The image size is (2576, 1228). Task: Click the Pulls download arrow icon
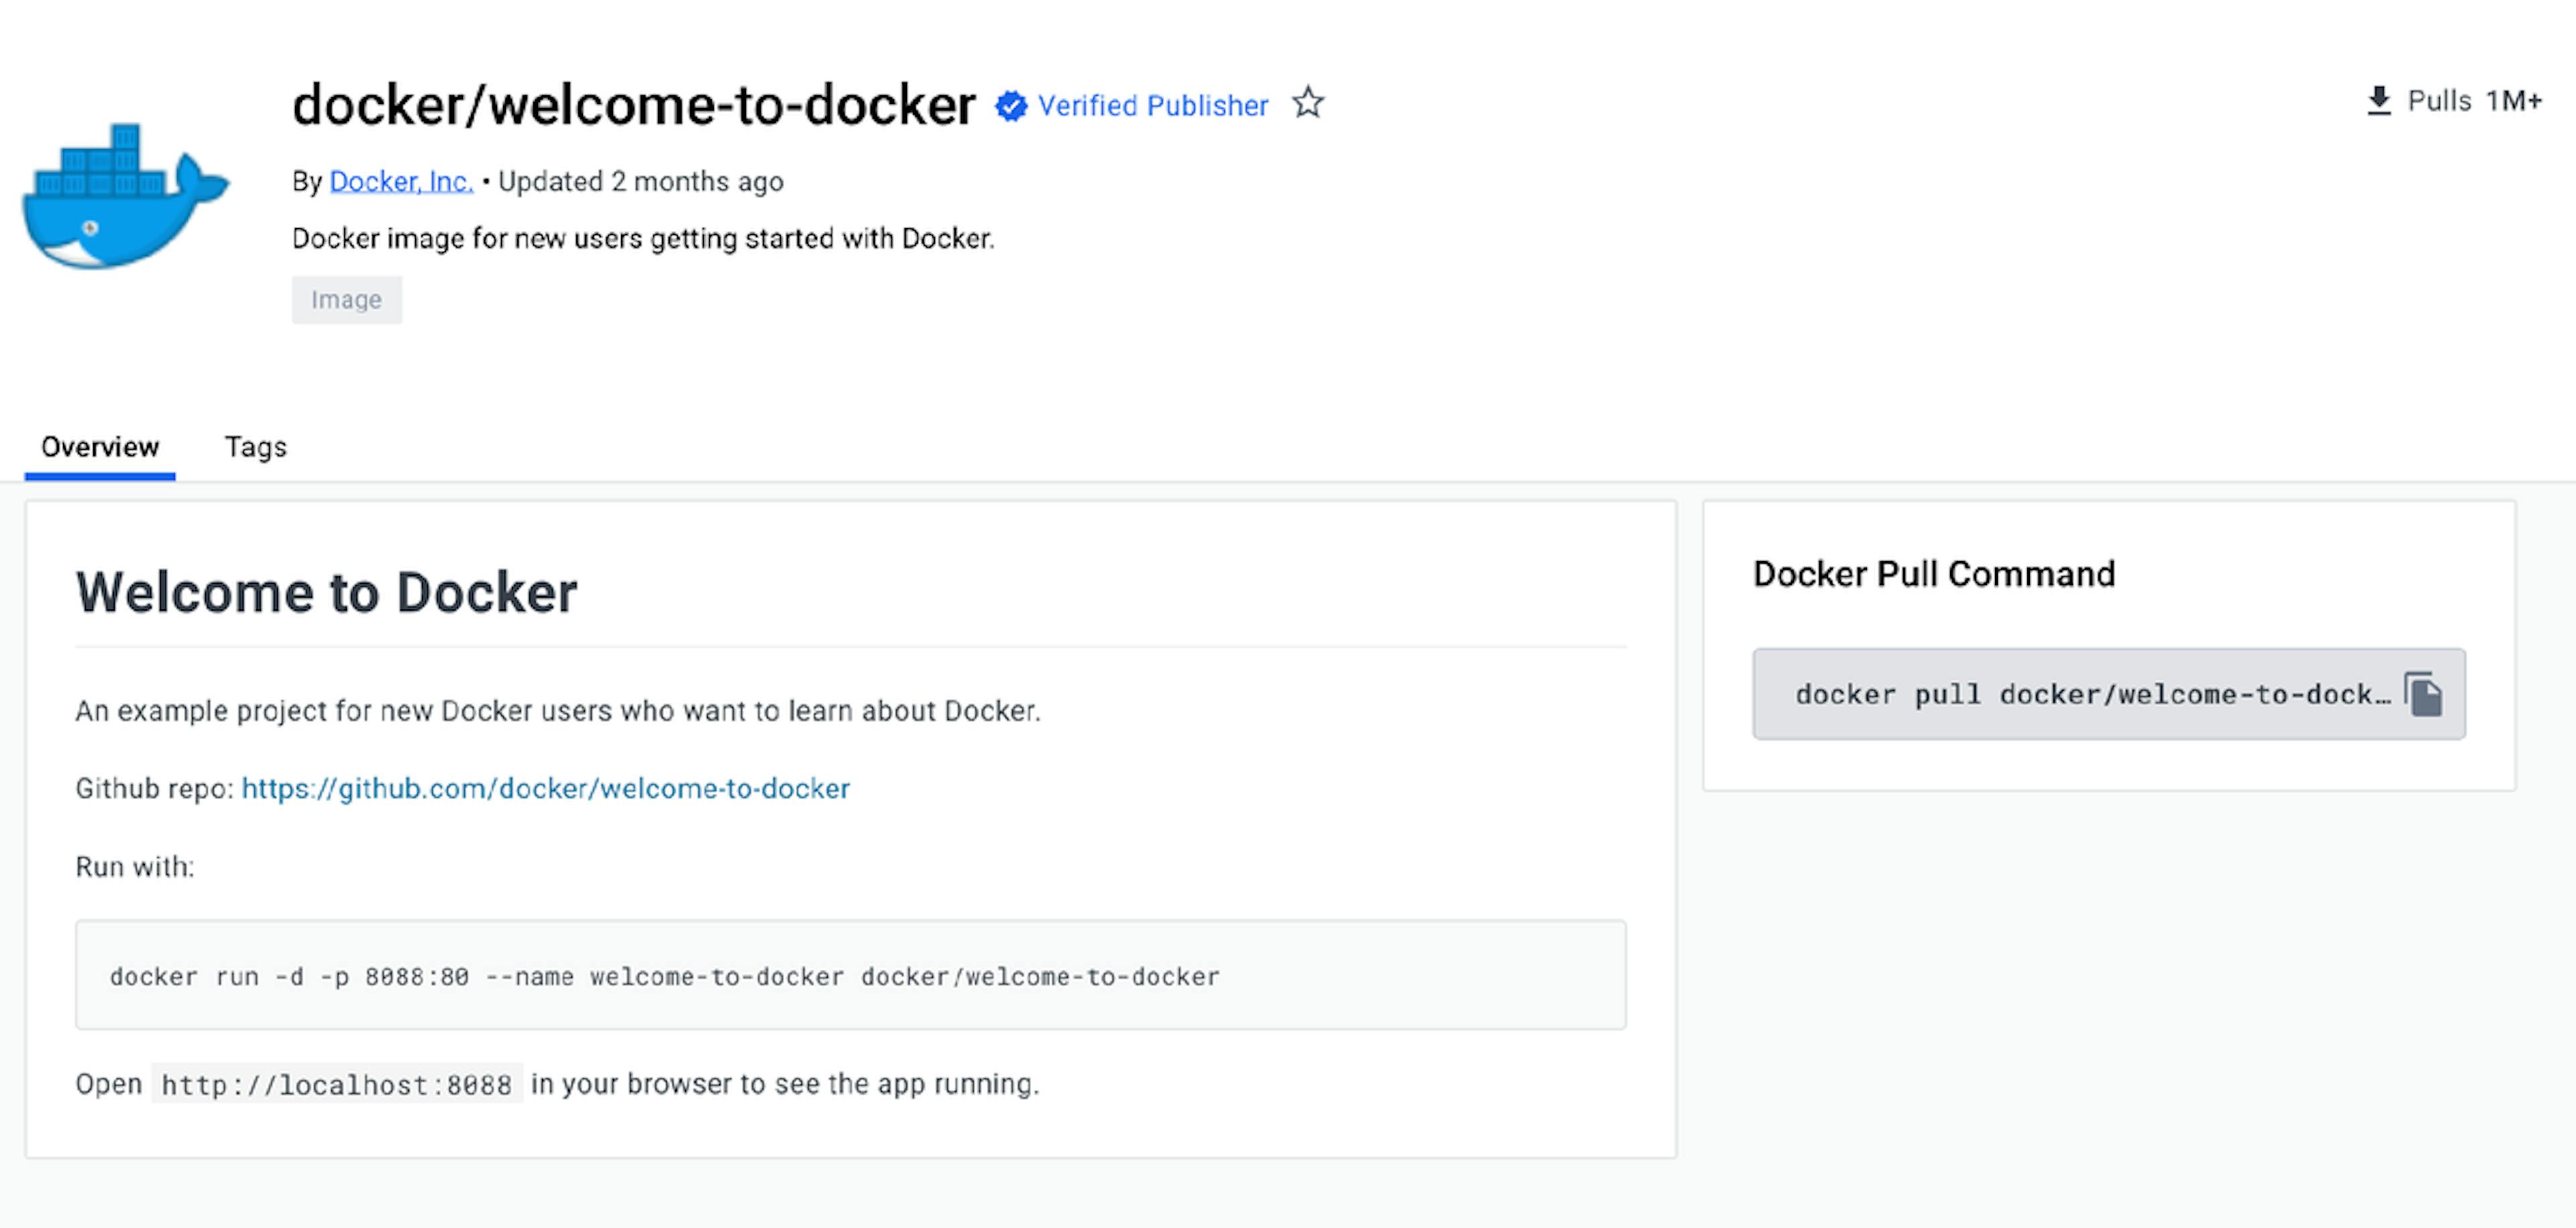click(x=2379, y=101)
